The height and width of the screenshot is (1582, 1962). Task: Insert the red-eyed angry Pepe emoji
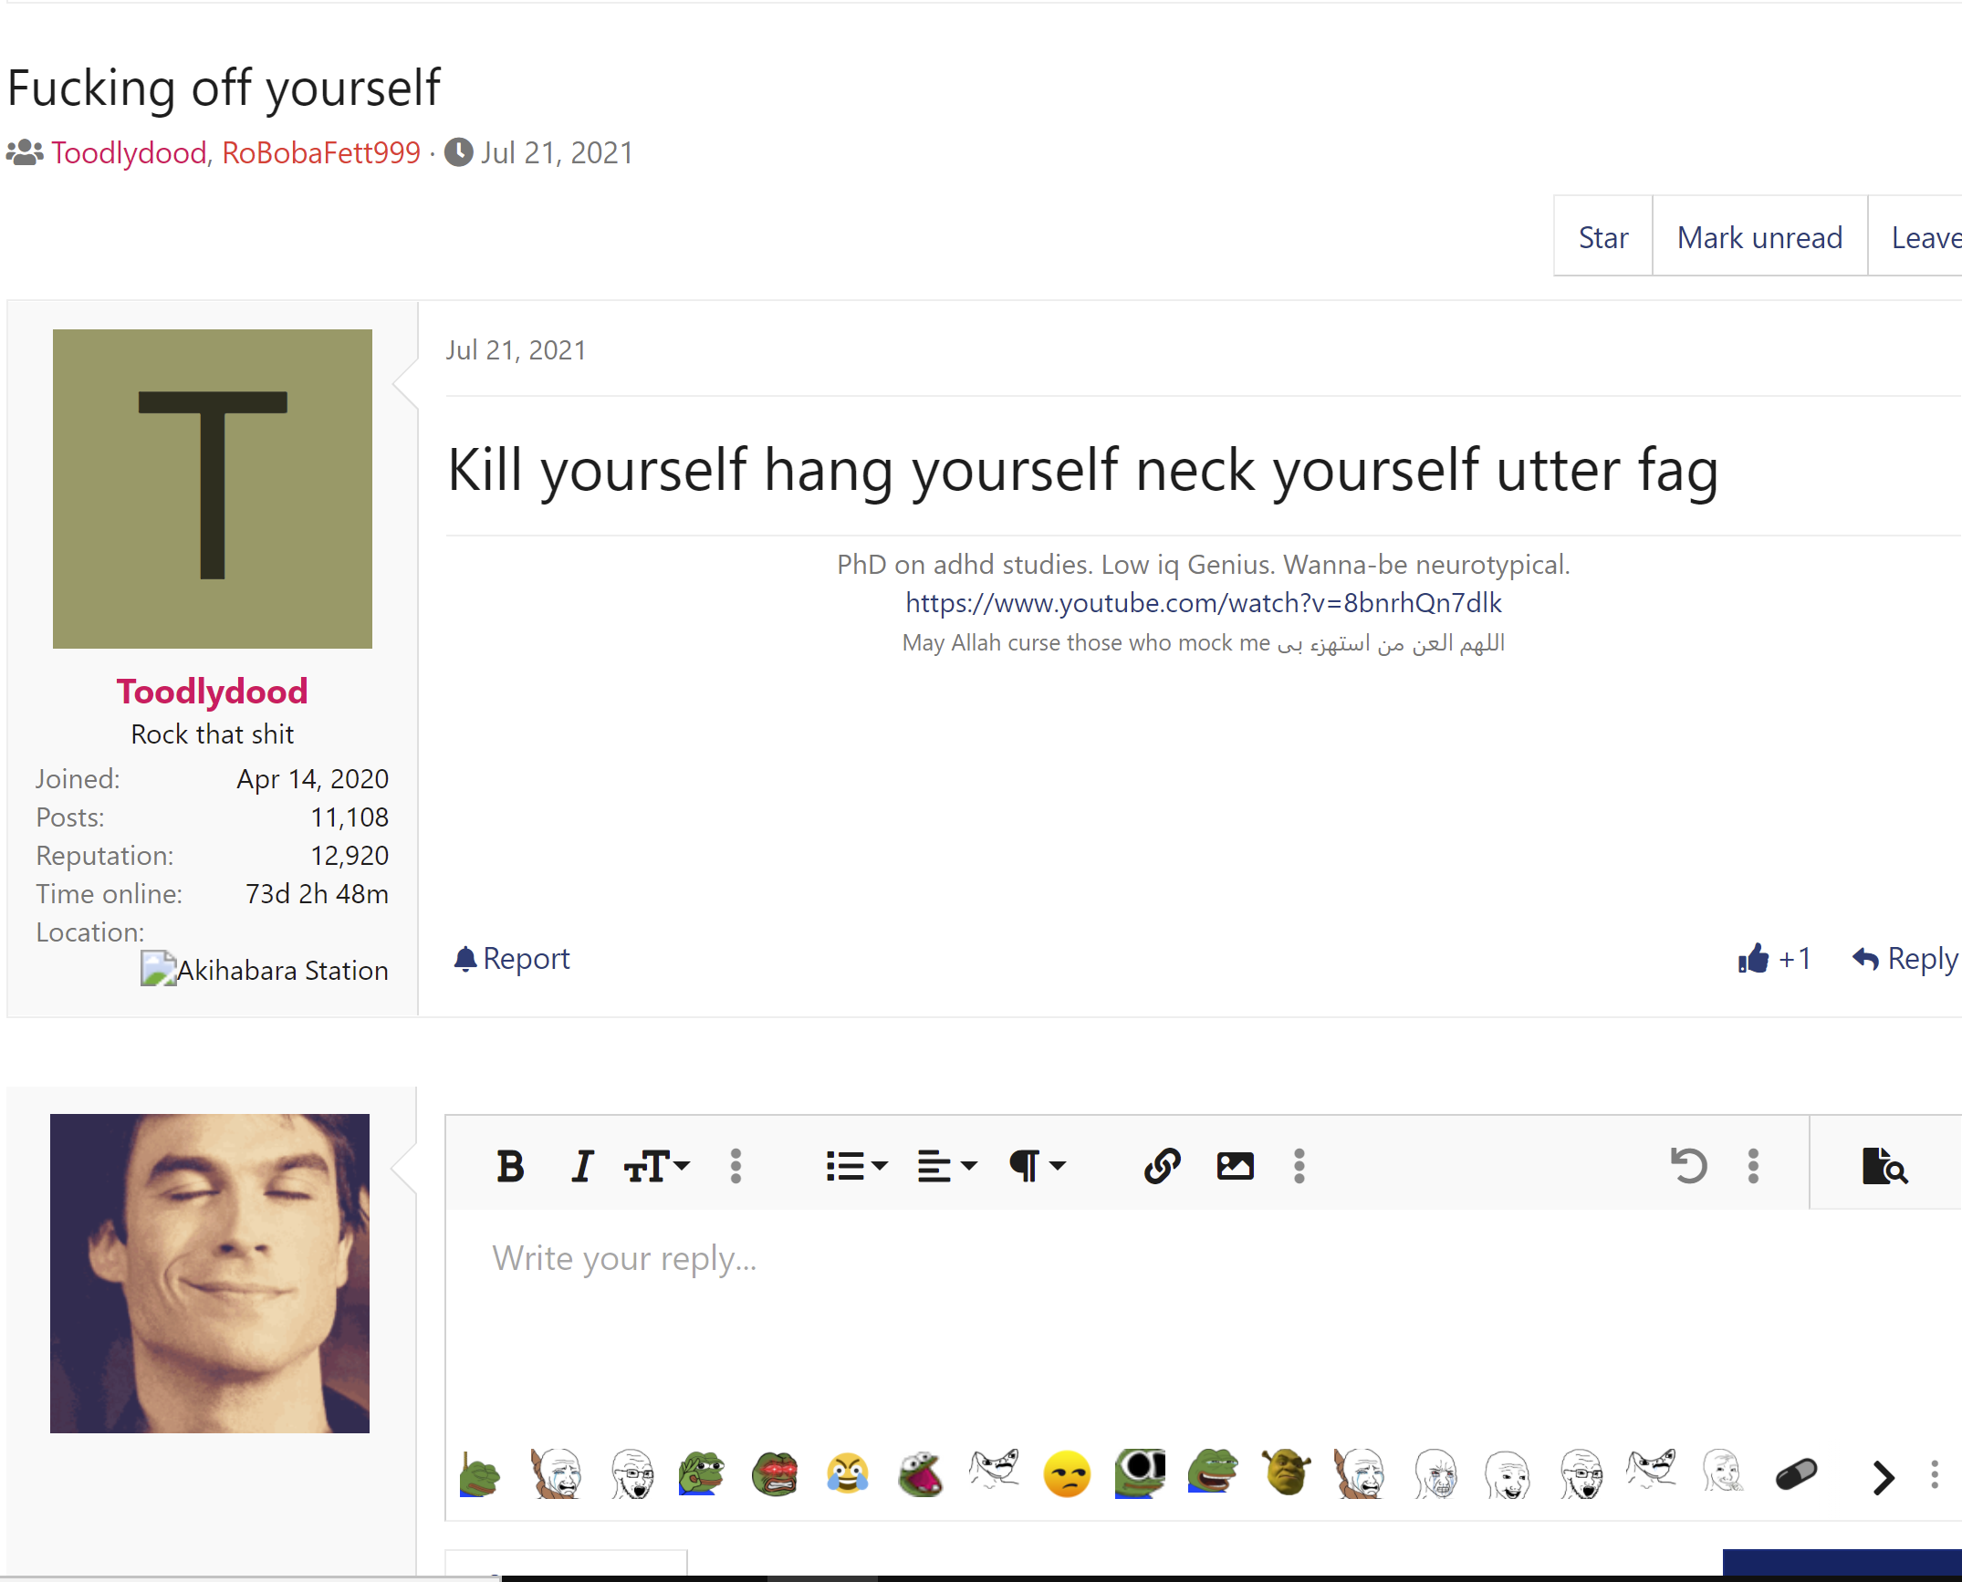(775, 1473)
